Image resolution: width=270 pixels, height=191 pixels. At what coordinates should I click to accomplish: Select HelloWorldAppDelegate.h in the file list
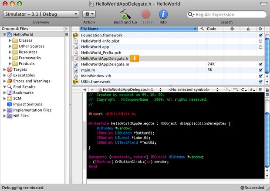(x=168, y=59)
